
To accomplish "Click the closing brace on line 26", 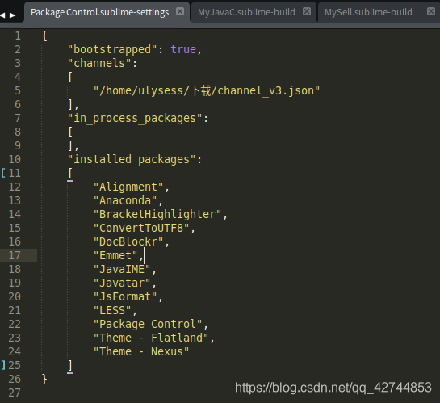I will tap(44, 379).
